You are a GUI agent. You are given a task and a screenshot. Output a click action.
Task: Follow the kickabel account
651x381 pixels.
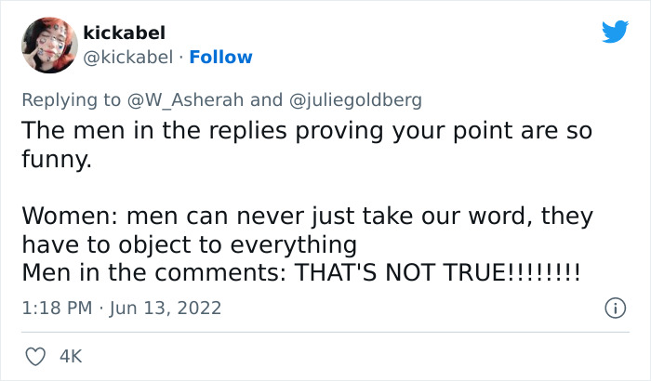point(220,57)
